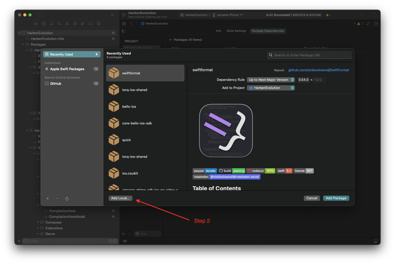Viewport: 395px width, 264px height.
Task: Click the minus icon to remove collection
Action: [x=57, y=199]
